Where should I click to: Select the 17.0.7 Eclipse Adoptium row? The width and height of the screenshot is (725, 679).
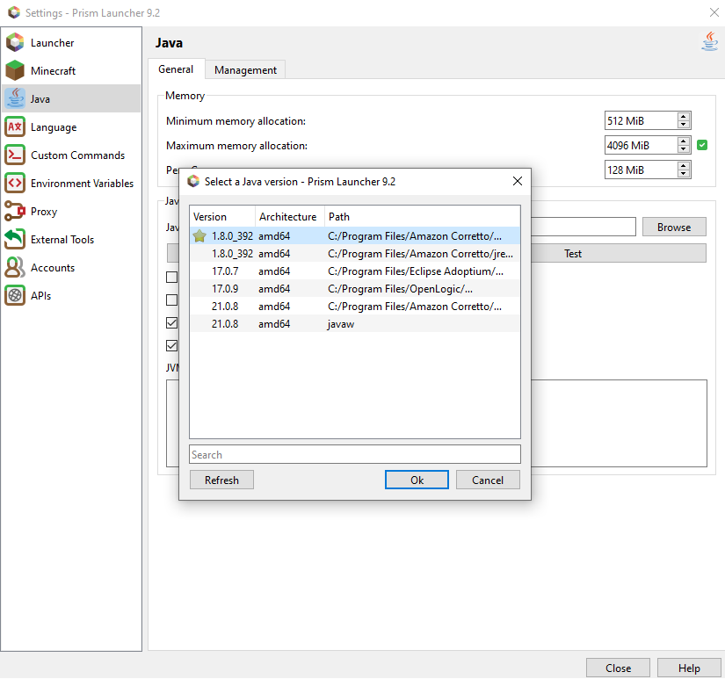355,271
